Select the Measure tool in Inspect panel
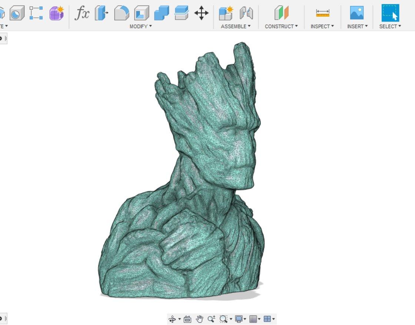This screenshot has width=415, height=325. point(322,12)
